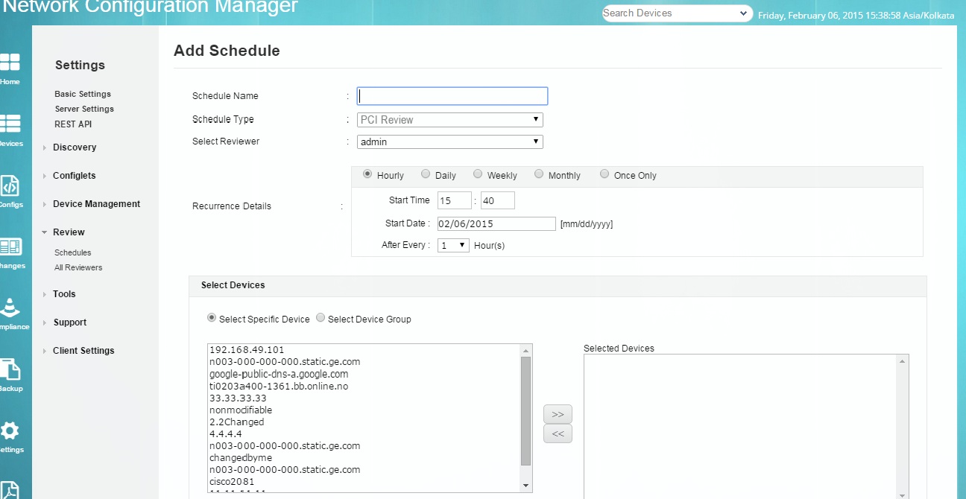Choose the Weekly recurrence radio button
This screenshot has height=499, width=966.
(478, 174)
